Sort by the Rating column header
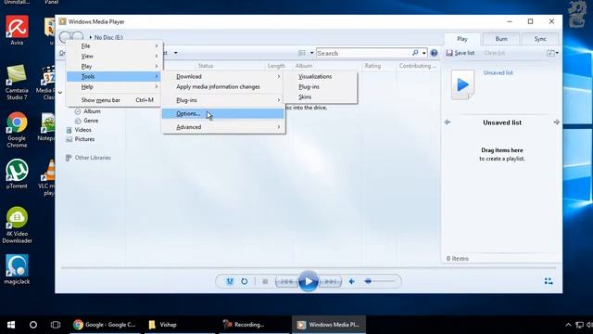This screenshot has height=334, width=593. [x=372, y=66]
